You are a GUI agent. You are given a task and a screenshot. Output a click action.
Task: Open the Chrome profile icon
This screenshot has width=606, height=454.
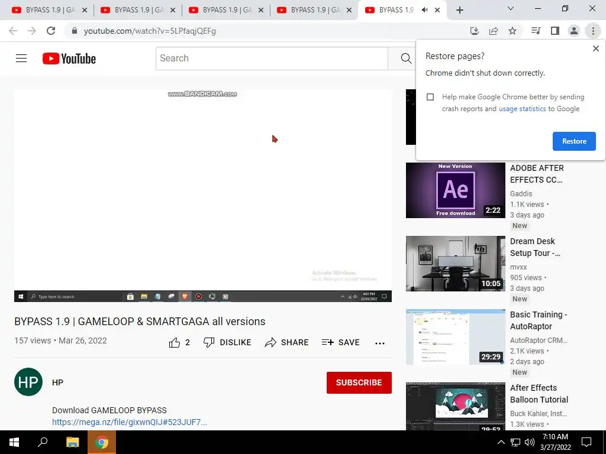pyautogui.click(x=574, y=31)
